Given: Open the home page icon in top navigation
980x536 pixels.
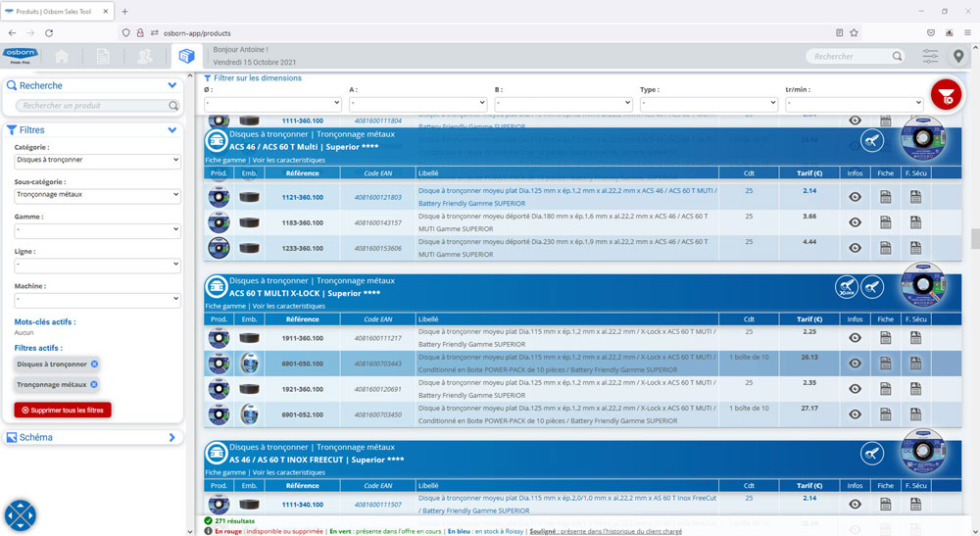Looking at the screenshot, I should pos(62,56).
